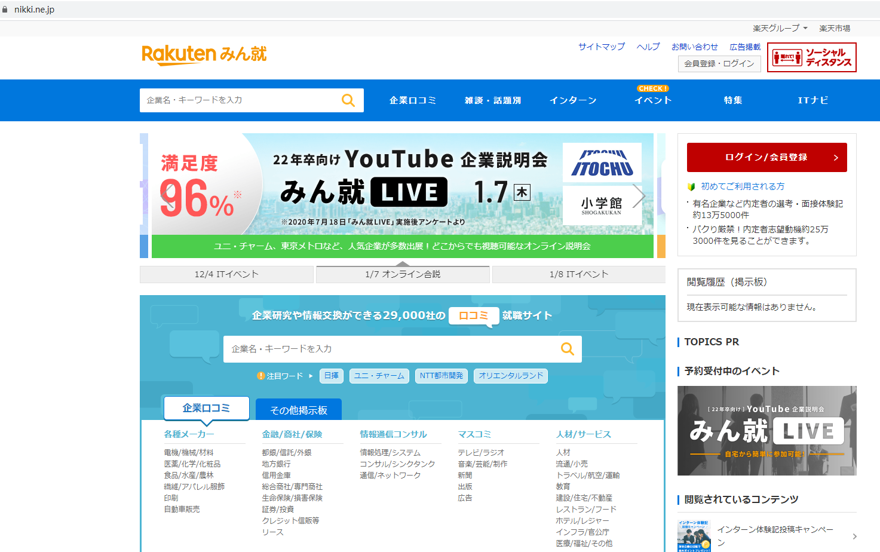Open the 広告掲載 link

[745, 47]
